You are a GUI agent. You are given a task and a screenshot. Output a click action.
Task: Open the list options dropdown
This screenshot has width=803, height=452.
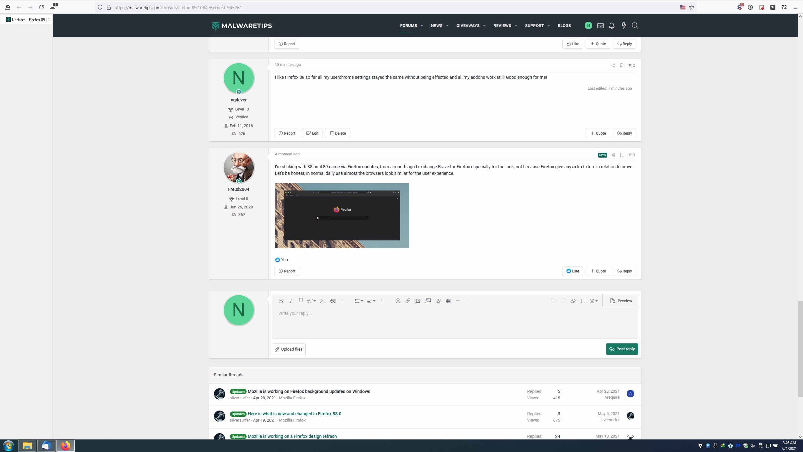pos(359,301)
